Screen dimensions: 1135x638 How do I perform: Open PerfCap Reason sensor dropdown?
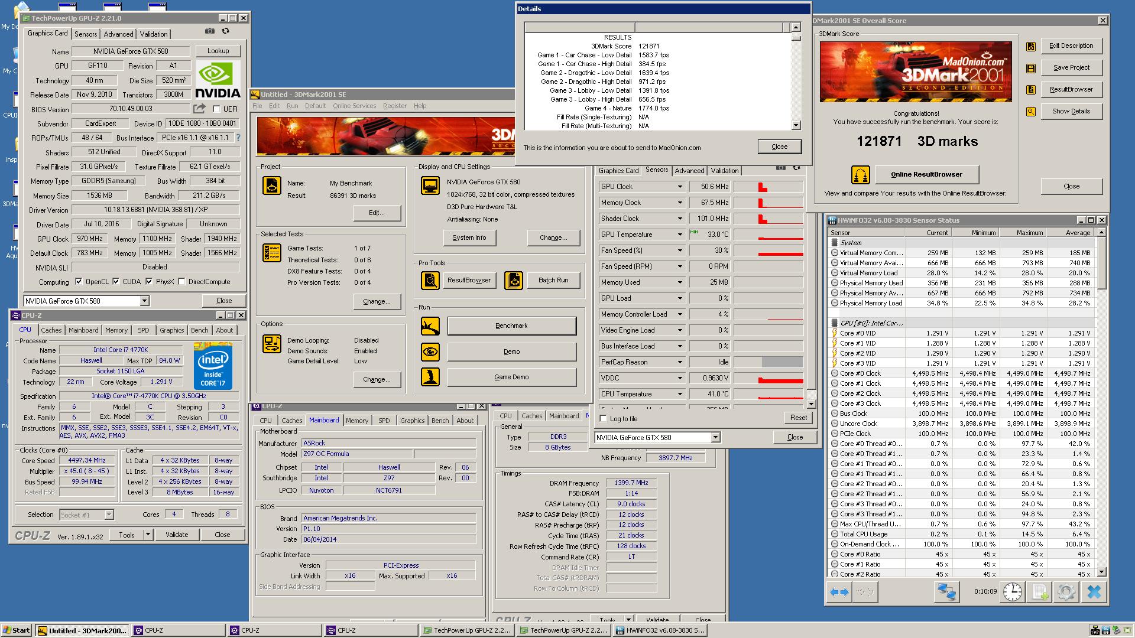pyautogui.click(x=680, y=362)
